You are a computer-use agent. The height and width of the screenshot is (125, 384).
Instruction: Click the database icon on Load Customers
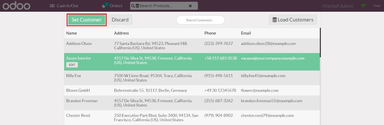[x=275, y=20]
